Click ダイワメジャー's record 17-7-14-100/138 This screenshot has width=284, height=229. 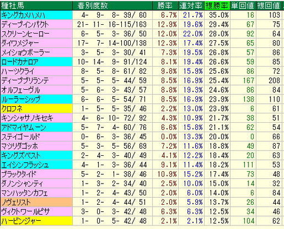(112, 43)
